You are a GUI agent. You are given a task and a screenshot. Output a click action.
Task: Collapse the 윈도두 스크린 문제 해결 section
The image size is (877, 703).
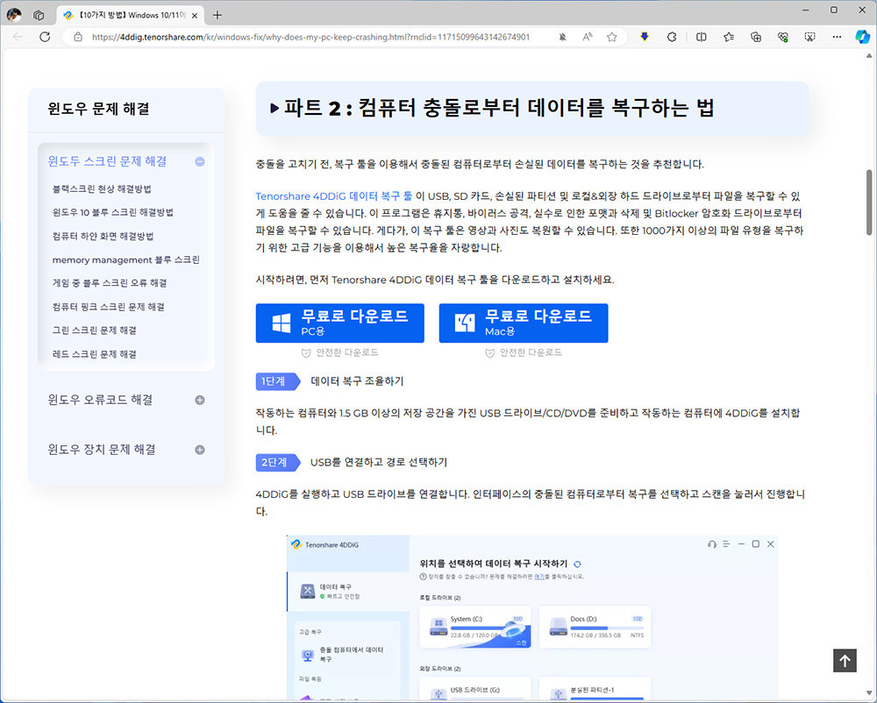point(200,161)
